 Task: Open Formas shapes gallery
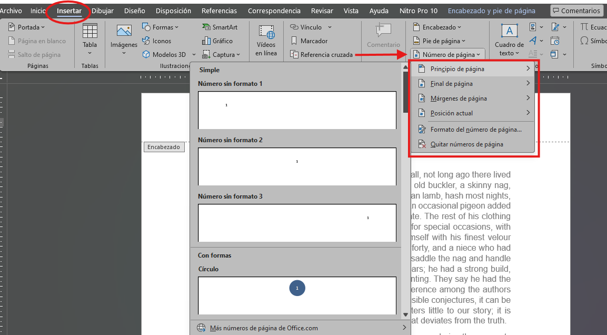click(x=160, y=27)
